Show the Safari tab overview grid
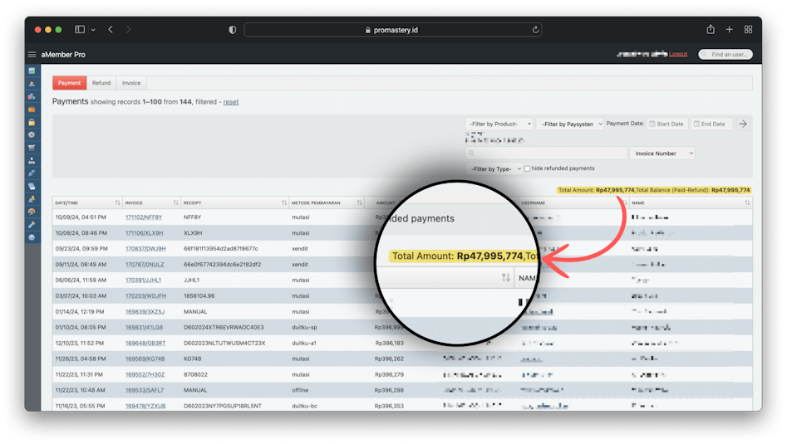The width and height of the screenshot is (787, 444). click(x=748, y=30)
